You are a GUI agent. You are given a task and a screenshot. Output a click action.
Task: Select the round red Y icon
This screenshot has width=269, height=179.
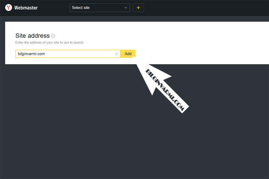tap(8, 8)
